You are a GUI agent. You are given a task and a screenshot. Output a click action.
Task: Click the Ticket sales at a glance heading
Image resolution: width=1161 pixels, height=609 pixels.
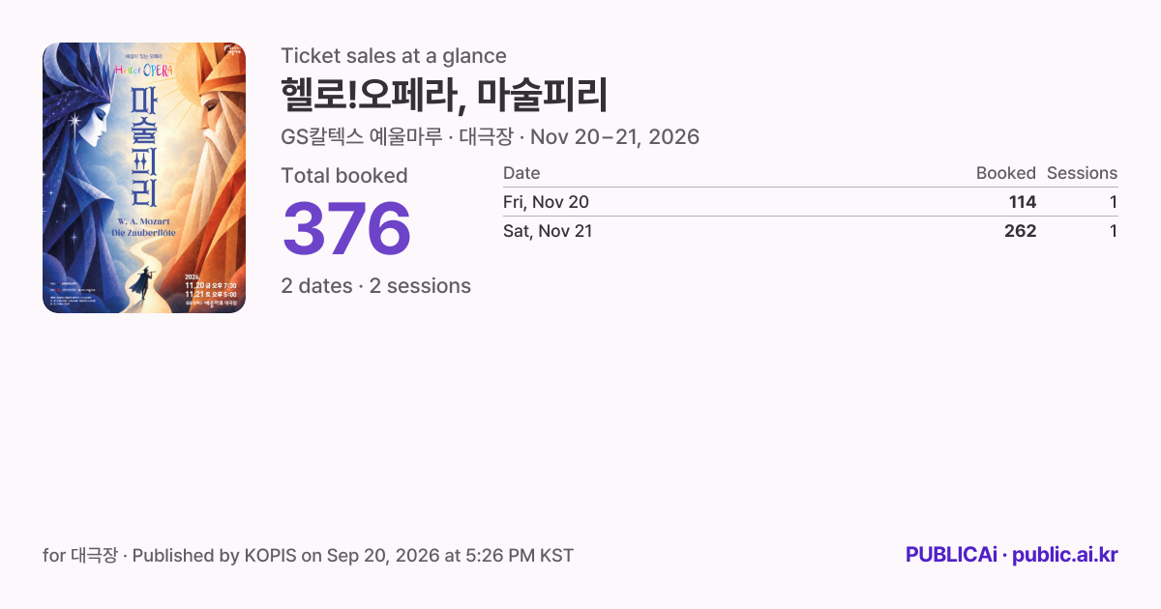pos(394,56)
